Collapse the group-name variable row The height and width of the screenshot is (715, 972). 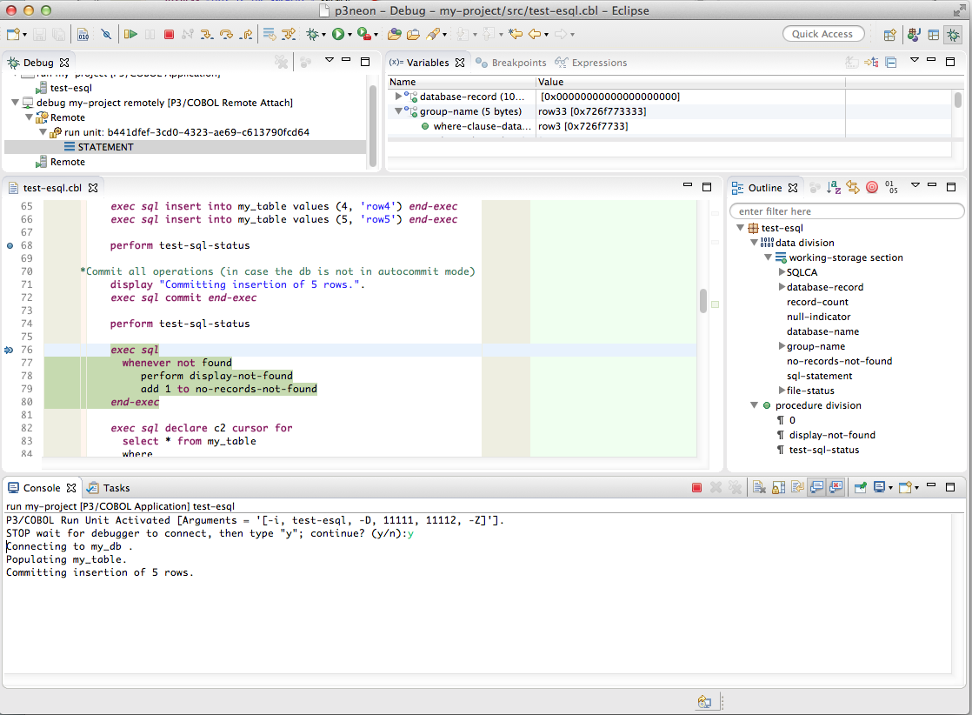tap(398, 111)
